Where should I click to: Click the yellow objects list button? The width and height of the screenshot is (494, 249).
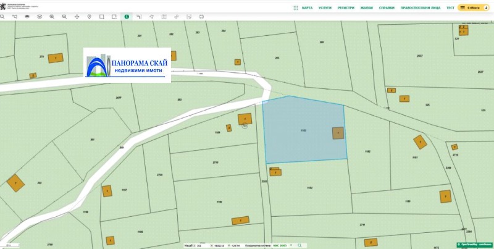[x=474, y=7]
